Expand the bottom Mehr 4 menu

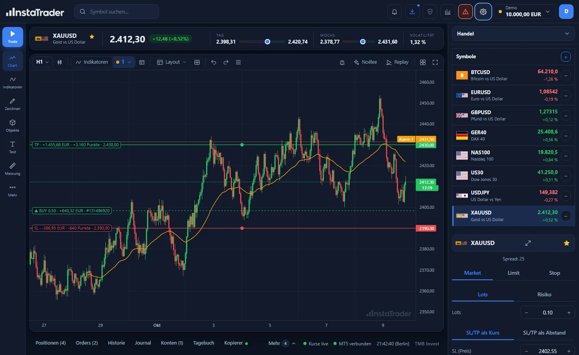coord(282,343)
